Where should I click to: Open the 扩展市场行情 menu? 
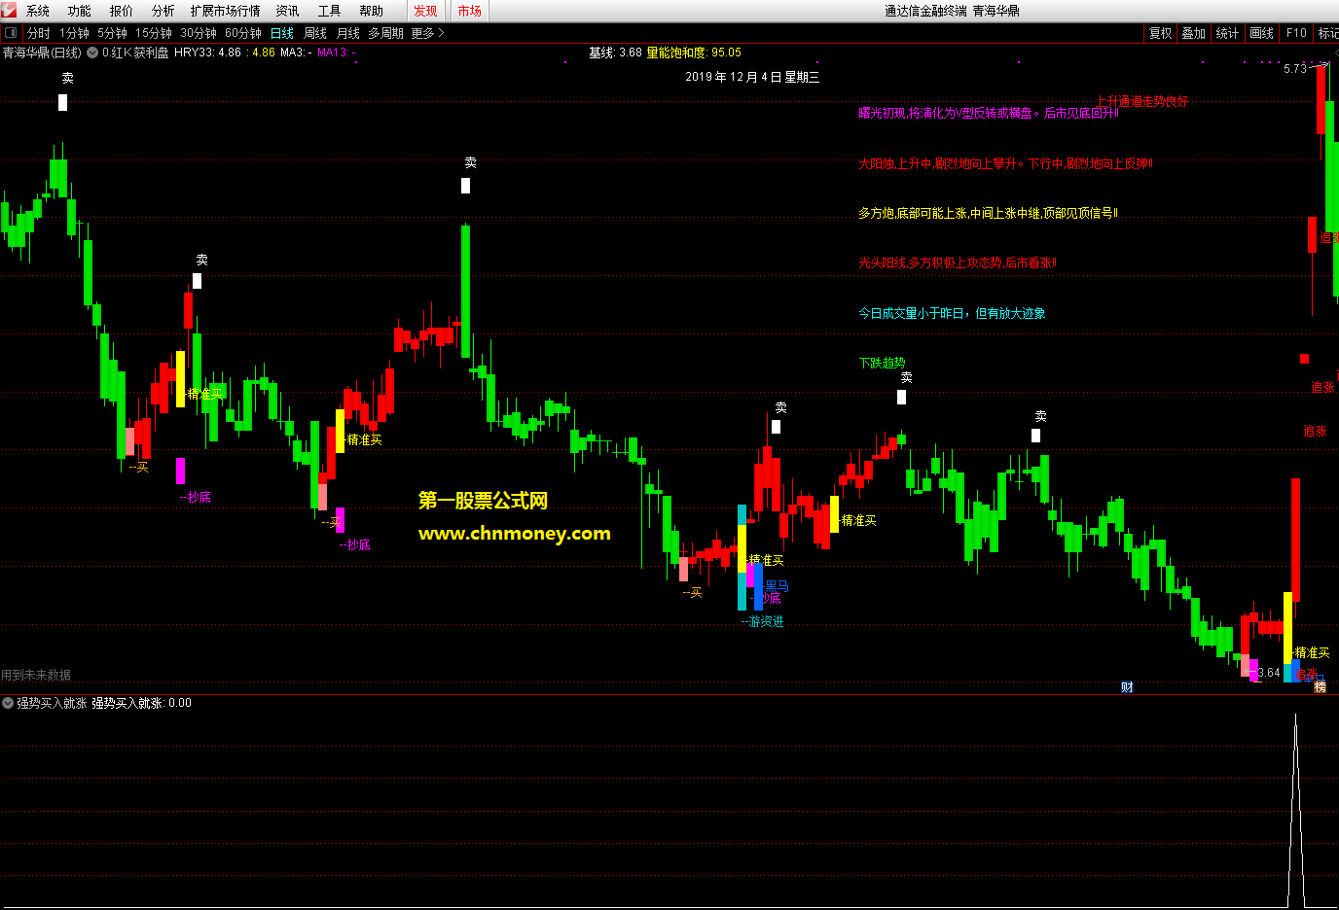(226, 11)
